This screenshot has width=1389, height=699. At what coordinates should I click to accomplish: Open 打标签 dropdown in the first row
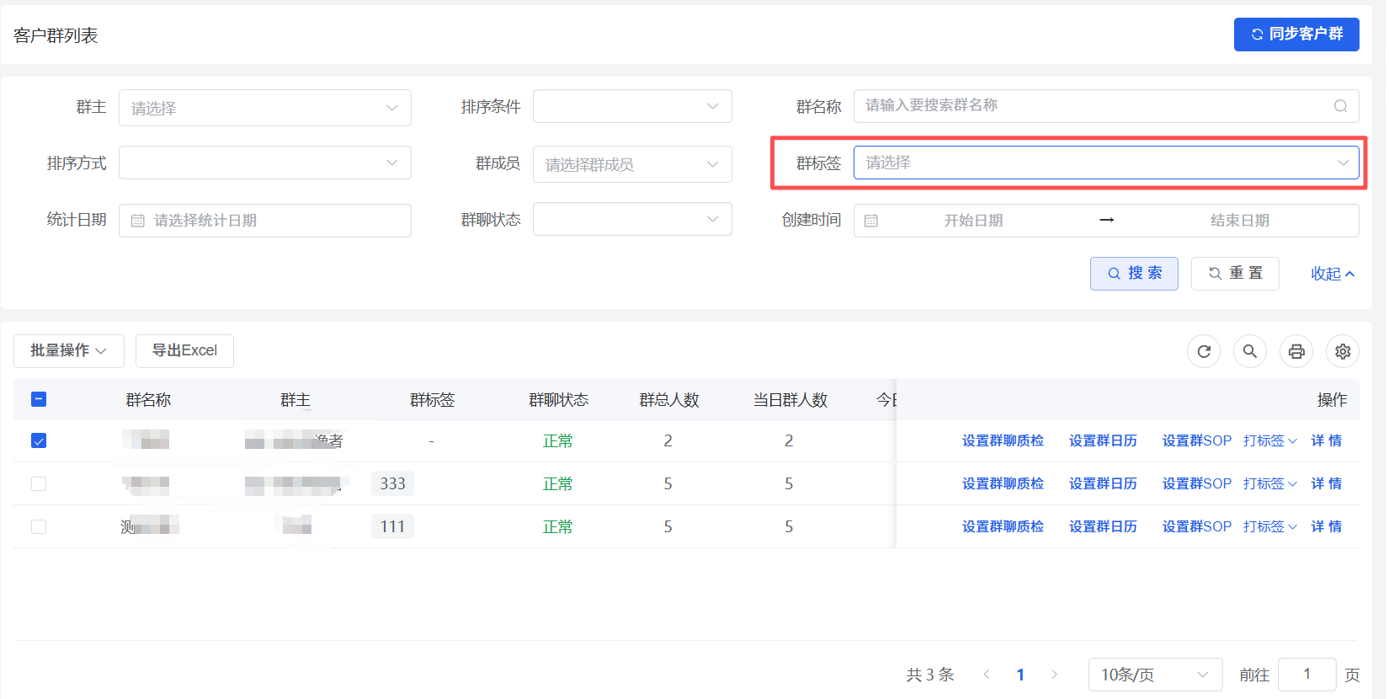1270,440
